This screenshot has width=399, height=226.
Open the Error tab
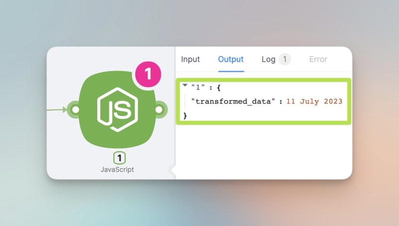click(x=318, y=59)
